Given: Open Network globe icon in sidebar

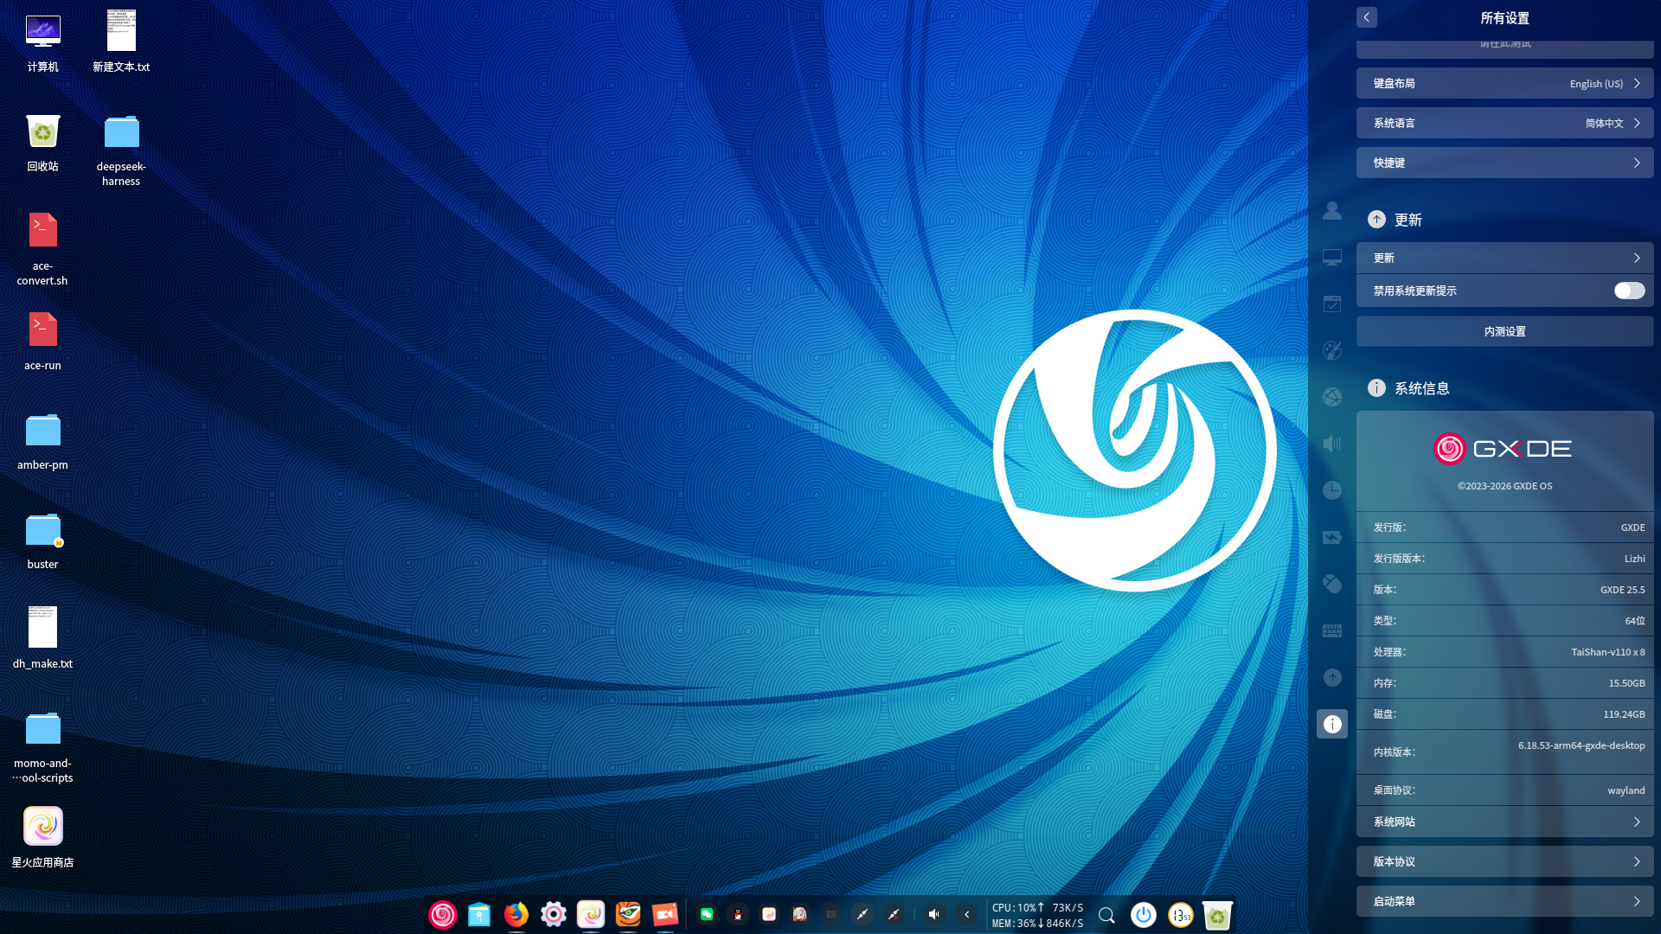Looking at the screenshot, I should point(1332,397).
